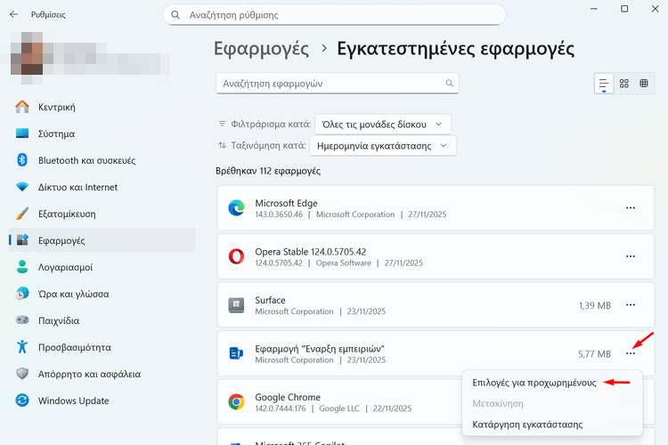668x445 pixels.
Task: Expand the Φιλτράρισμα κατά disk dropdown
Action: 383,124
